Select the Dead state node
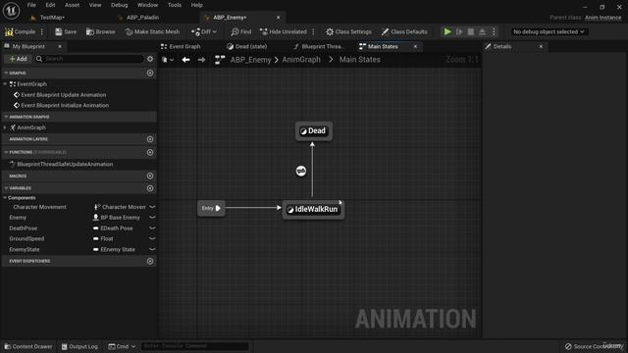The width and height of the screenshot is (628, 353). (314, 130)
